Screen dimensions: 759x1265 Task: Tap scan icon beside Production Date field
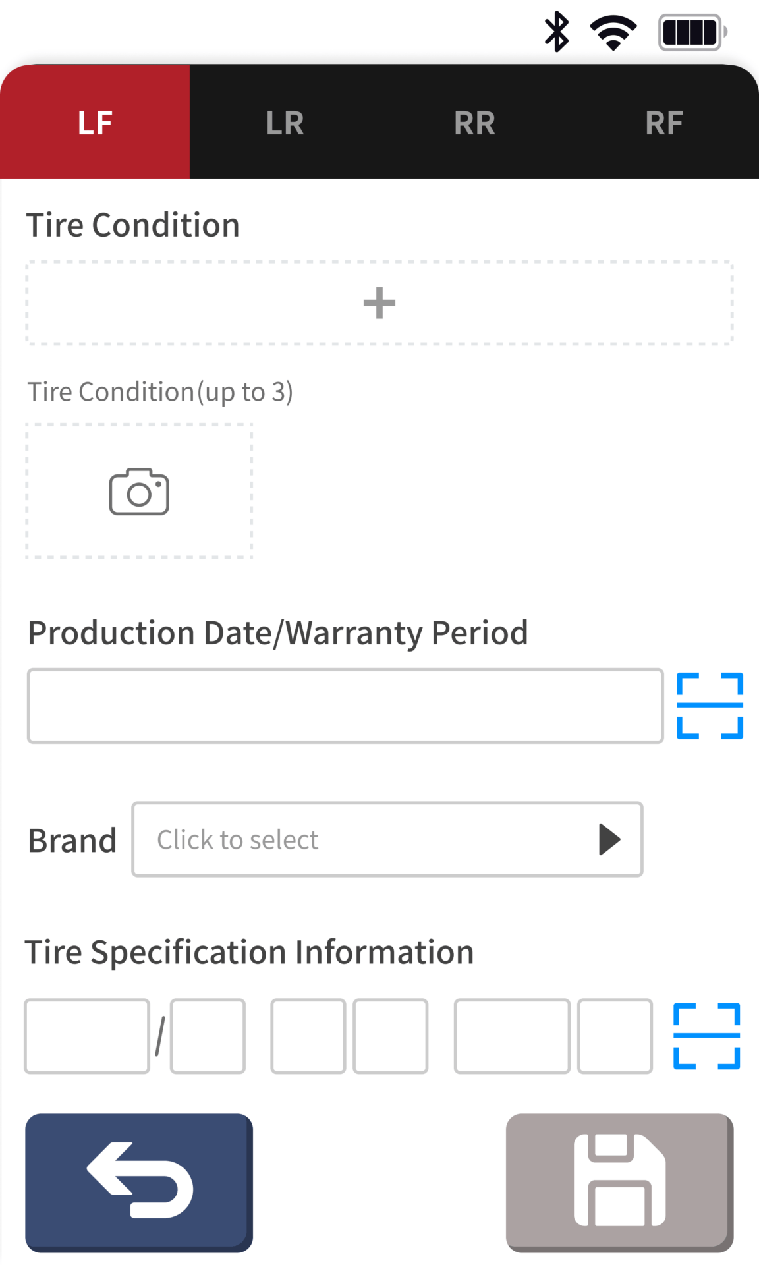tap(710, 706)
